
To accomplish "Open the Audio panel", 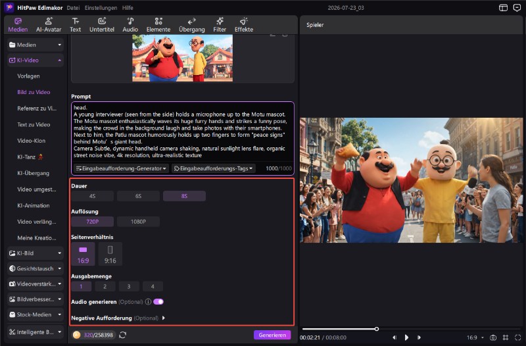I will click(x=130, y=25).
